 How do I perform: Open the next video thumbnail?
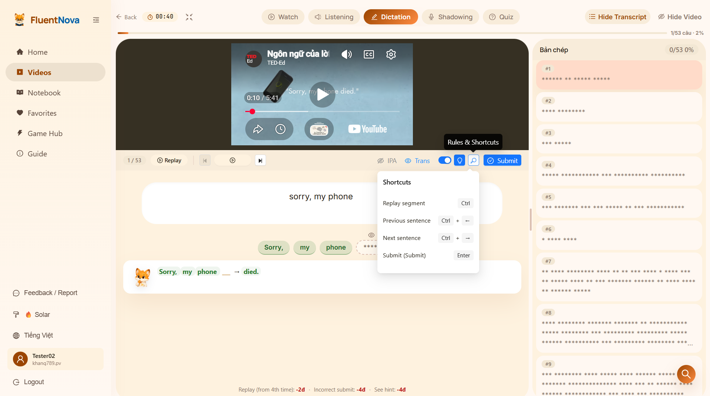[319, 129]
